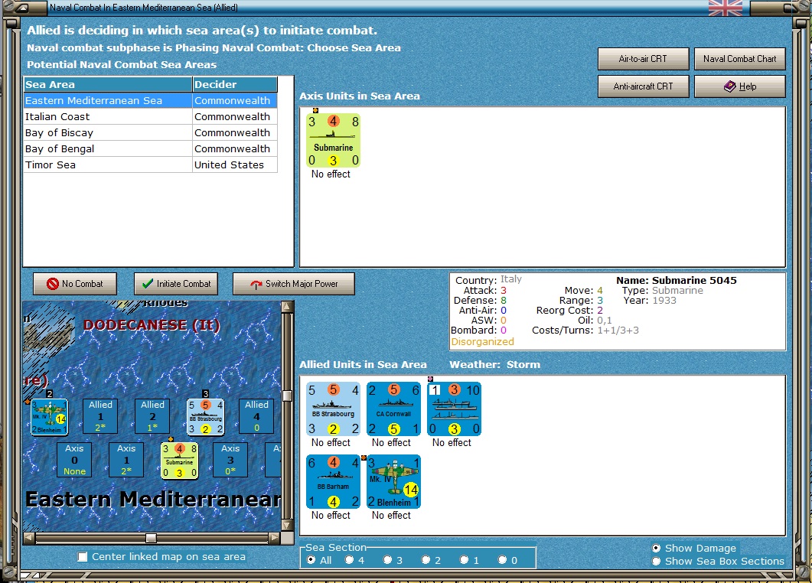Select Show Damage option

(656, 548)
